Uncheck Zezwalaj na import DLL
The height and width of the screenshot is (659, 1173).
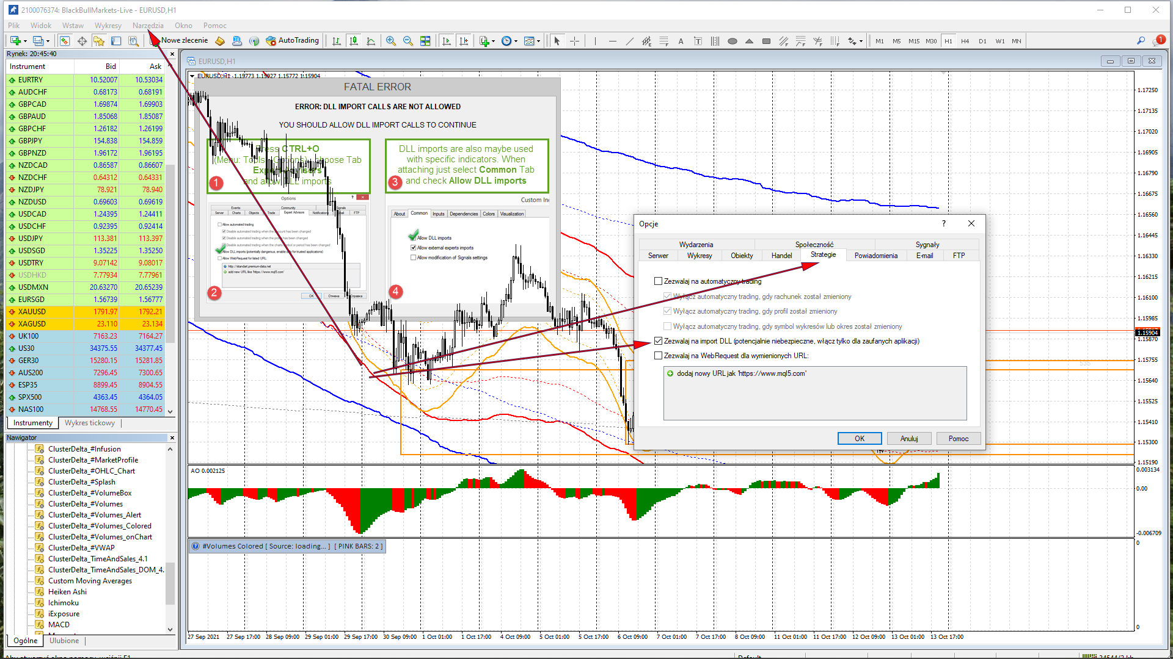tap(658, 341)
